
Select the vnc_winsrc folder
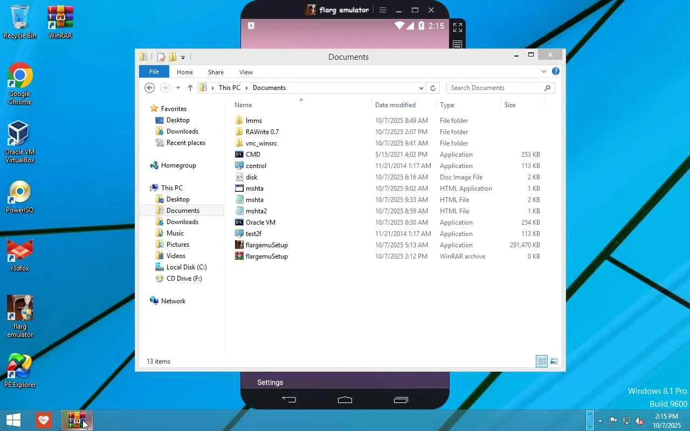pyautogui.click(x=388, y=143)
